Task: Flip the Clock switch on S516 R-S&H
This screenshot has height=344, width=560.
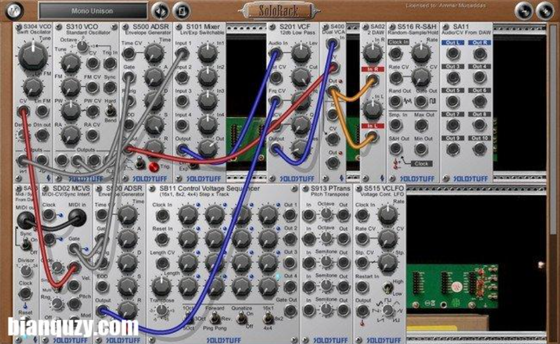Action: pos(397,163)
